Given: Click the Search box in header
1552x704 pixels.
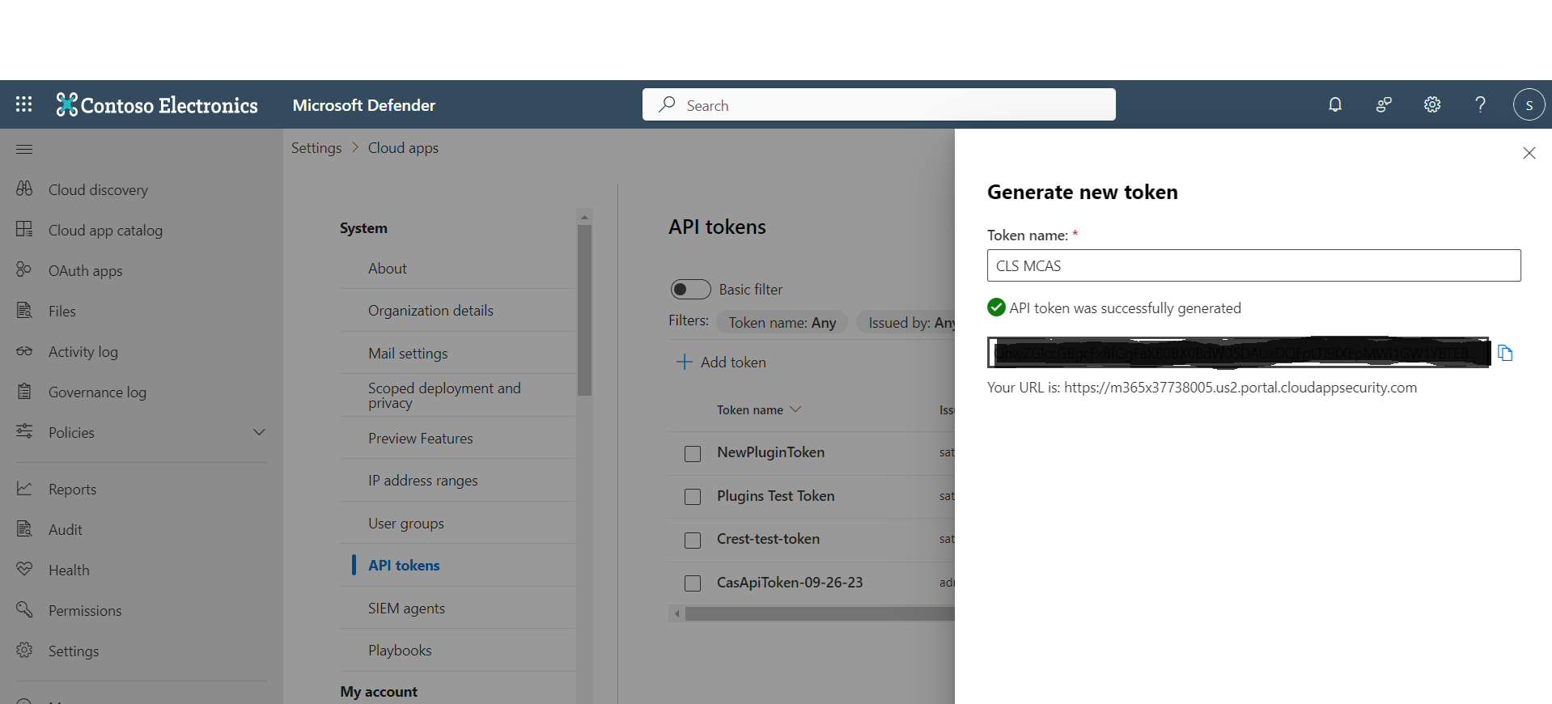Looking at the screenshot, I should point(879,104).
